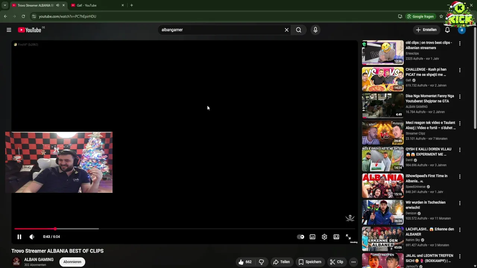This screenshot has height=268, width=477.
Task: Play the pizza CHALLENGE thumbnail 14:25
Action: click(383, 79)
